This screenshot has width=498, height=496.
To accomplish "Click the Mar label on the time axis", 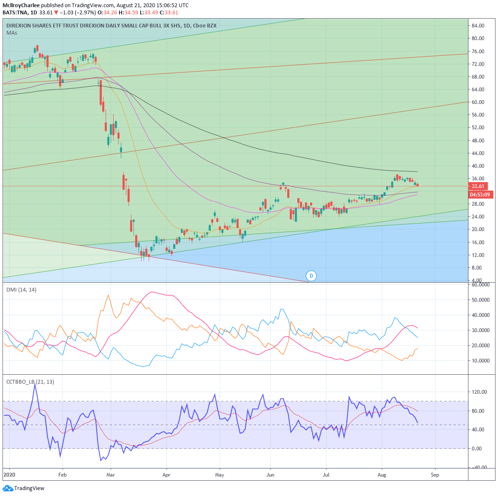I will point(111,475).
